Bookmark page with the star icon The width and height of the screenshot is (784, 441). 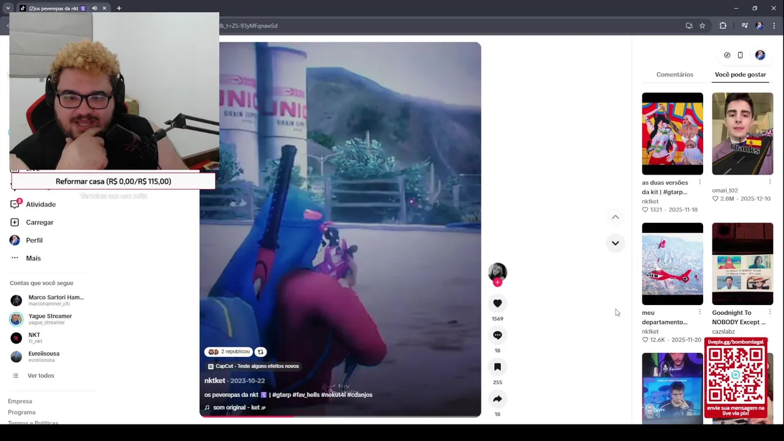tap(703, 26)
